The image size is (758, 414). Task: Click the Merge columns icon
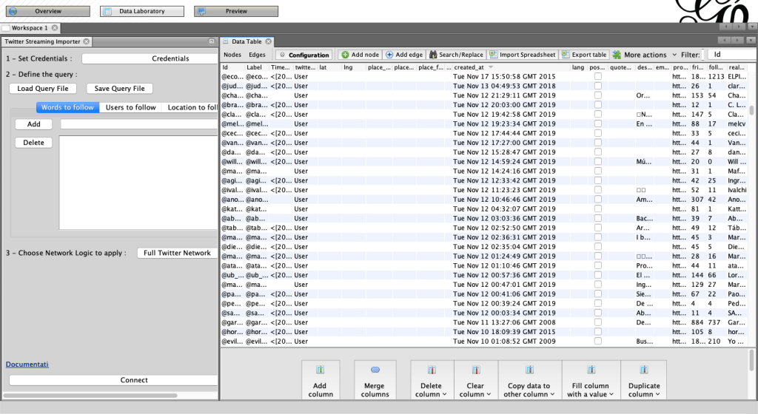click(375, 370)
